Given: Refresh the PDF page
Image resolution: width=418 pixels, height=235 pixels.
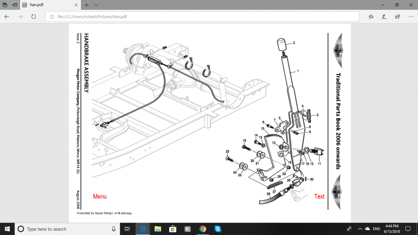Looking at the screenshot, I should [x=34, y=17].
